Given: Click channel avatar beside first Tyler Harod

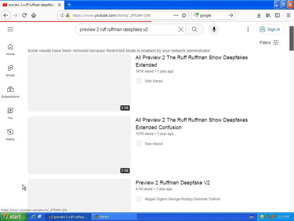Looking at the screenshot, I should pyautogui.click(x=139, y=81).
